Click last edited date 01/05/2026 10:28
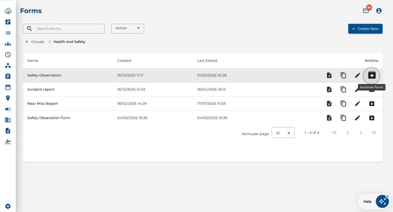Screen dimensions: 393x212 point(212,75)
